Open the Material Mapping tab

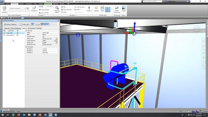point(16,28)
